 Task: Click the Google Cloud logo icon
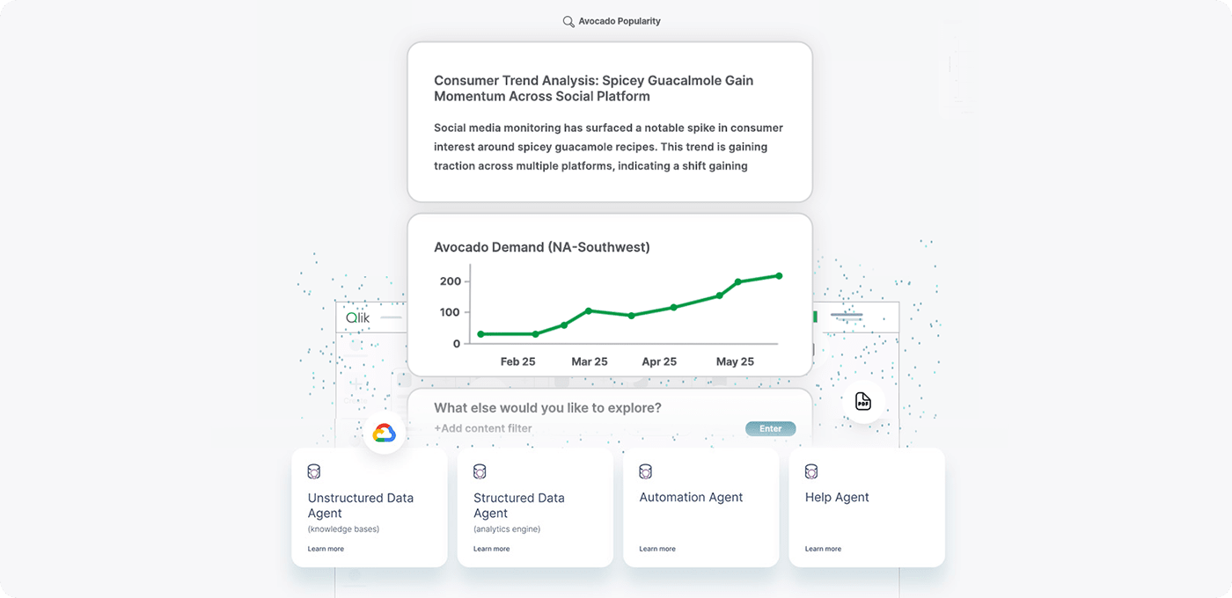click(x=384, y=432)
